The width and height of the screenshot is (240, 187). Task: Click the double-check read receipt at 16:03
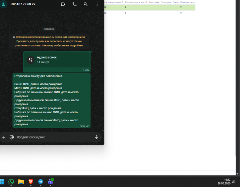[x=88, y=126]
